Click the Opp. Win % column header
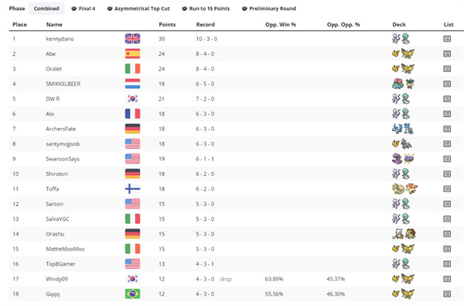Screen dimensions: 464x306 pyautogui.click(x=281, y=25)
